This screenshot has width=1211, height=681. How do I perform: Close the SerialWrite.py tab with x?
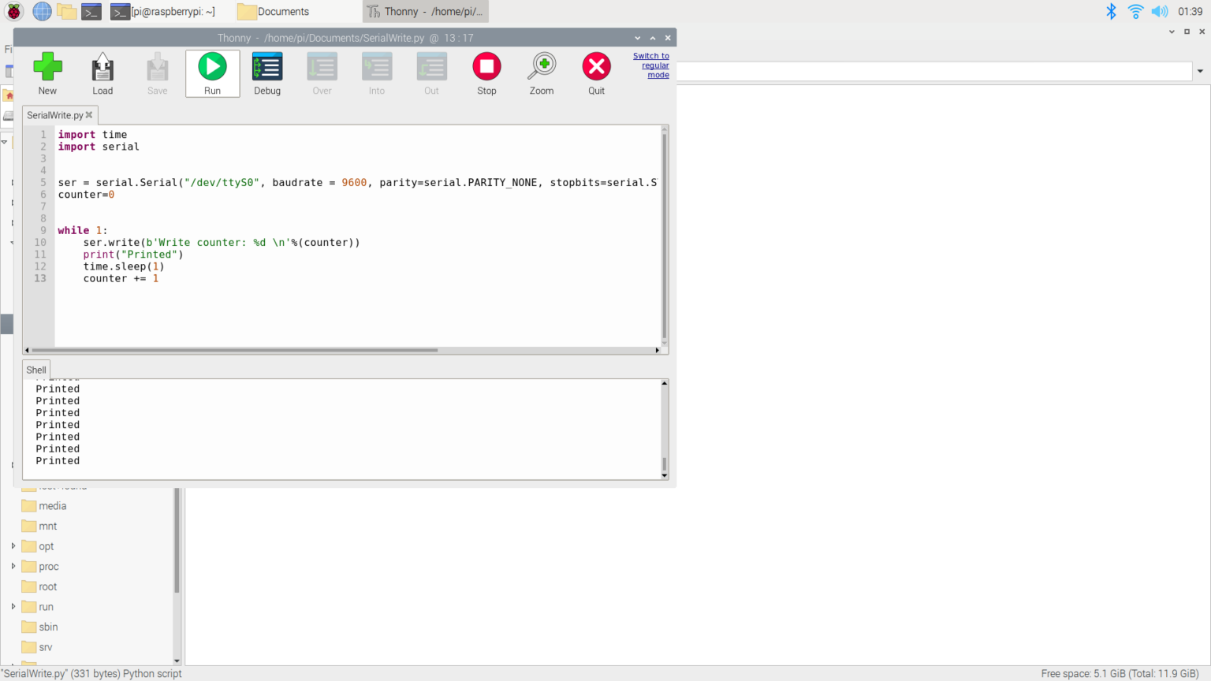coord(89,115)
